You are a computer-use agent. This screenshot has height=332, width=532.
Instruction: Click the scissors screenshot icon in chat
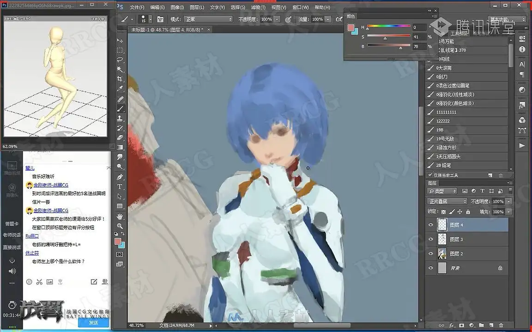coord(39,282)
